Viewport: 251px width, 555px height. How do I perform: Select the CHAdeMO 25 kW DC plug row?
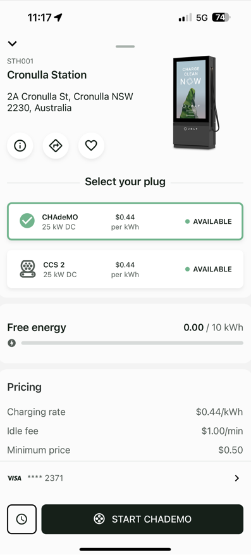[125, 221]
